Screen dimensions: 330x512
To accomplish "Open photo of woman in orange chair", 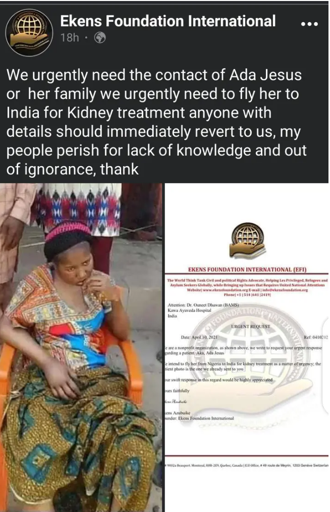I will 81,347.
